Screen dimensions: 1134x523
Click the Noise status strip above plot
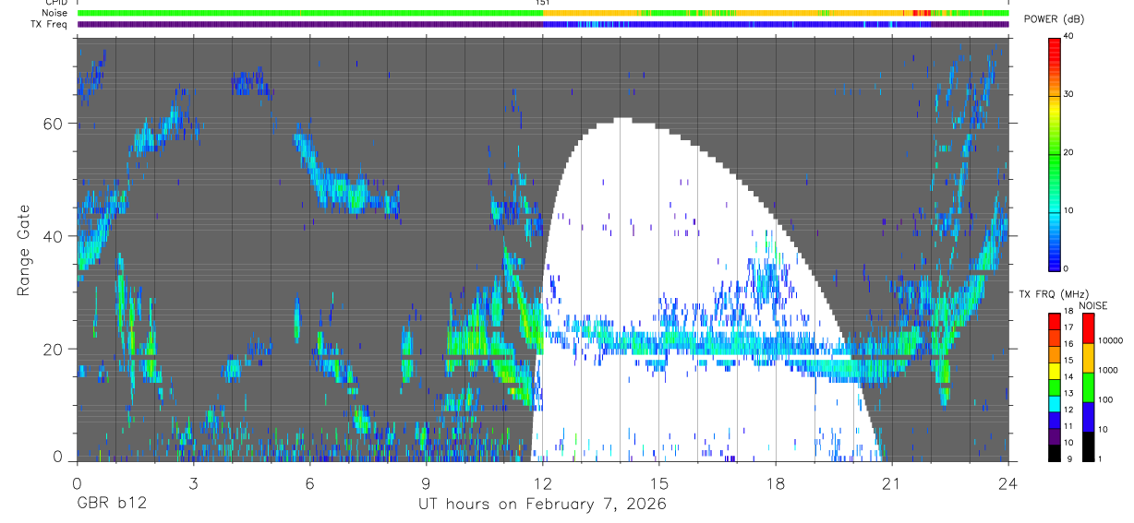pyautogui.click(x=543, y=13)
